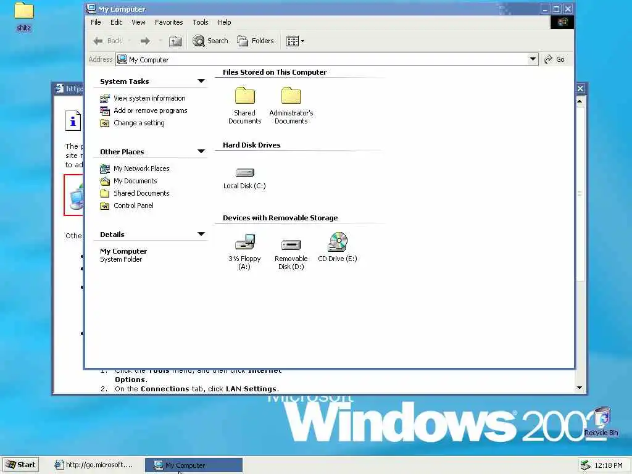Click the My Computer taskbar button
Image resolution: width=632 pixels, height=474 pixels.
194,465
